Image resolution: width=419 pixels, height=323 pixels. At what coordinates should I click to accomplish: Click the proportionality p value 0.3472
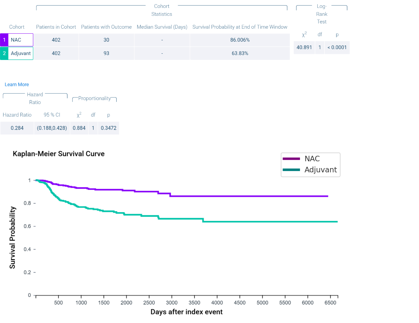(108, 128)
